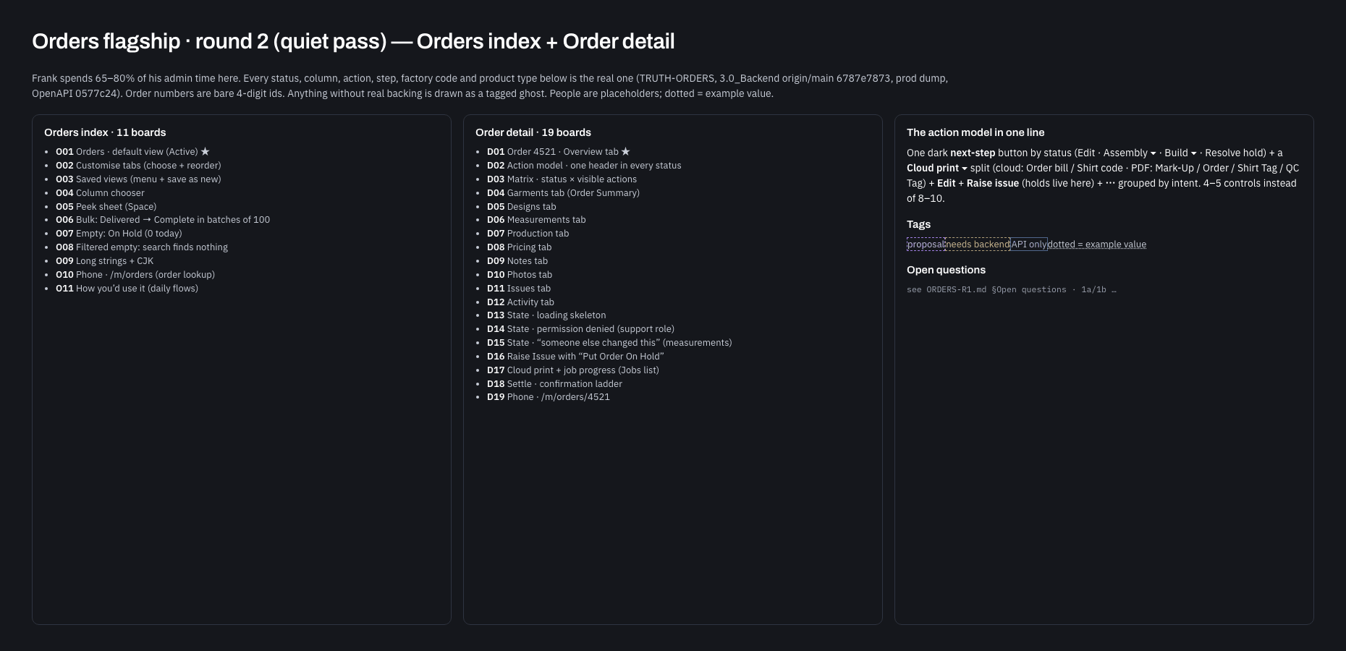
Task: Select O02 Customise tabs (choose + reorder)
Action: (x=138, y=166)
